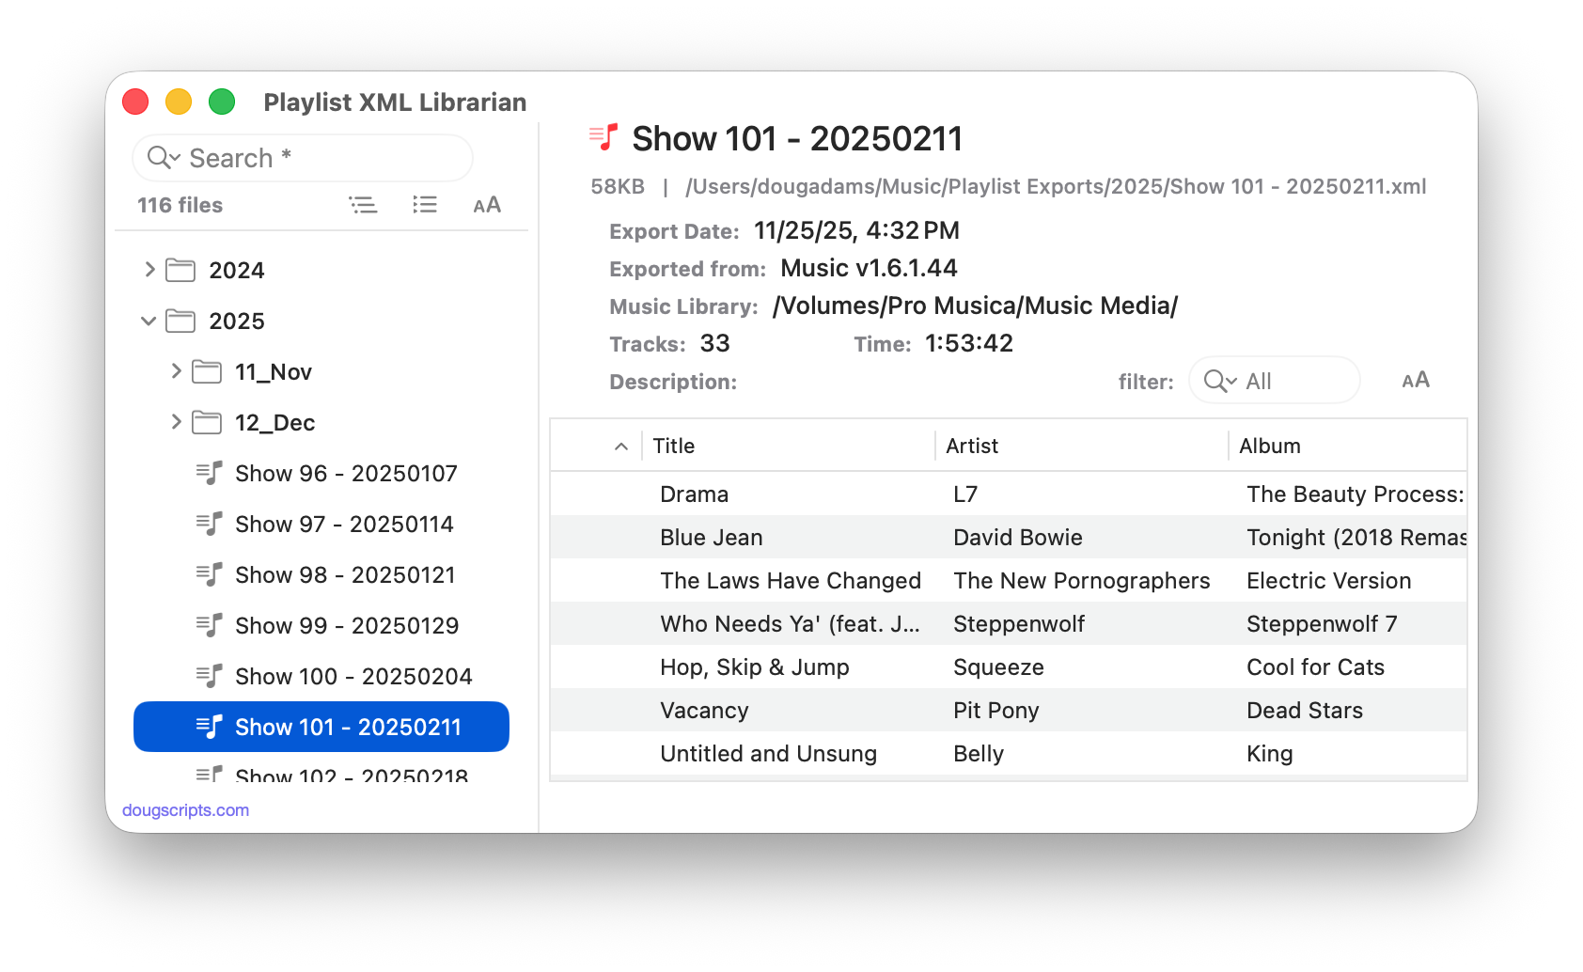Screen dimensions: 1583x972
Task: Click the track list text size AA icon
Action: [1415, 381]
